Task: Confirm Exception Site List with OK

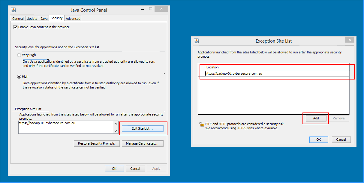Action: 319,139
